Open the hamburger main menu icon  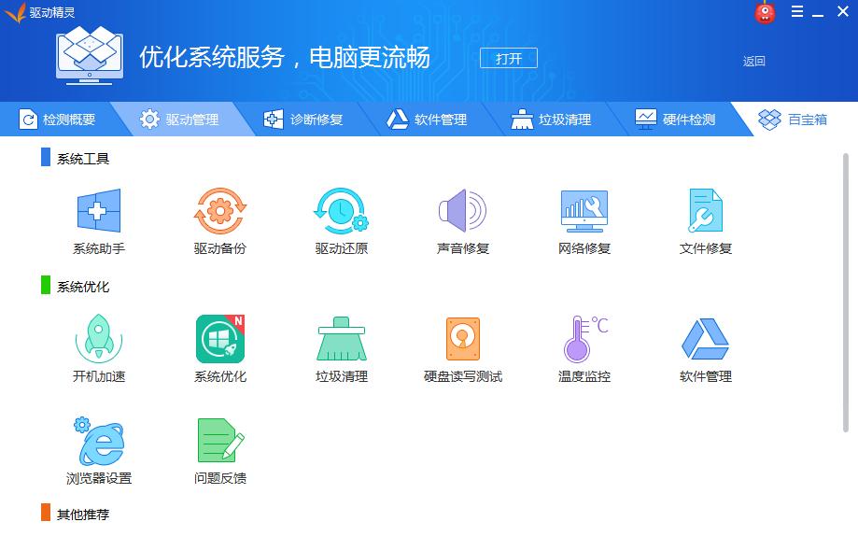coord(797,11)
